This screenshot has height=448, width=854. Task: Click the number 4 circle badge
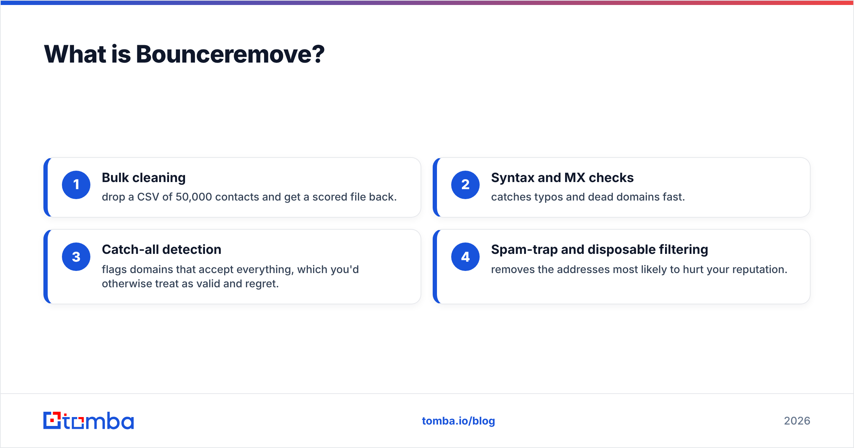pyautogui.click(x=465, y=257)
